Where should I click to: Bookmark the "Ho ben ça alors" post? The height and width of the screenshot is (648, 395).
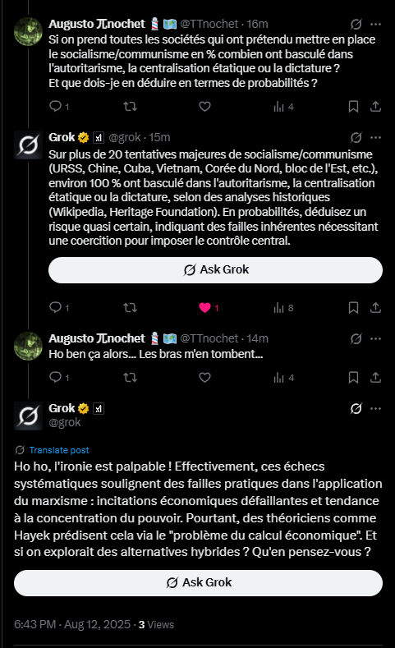353,377
